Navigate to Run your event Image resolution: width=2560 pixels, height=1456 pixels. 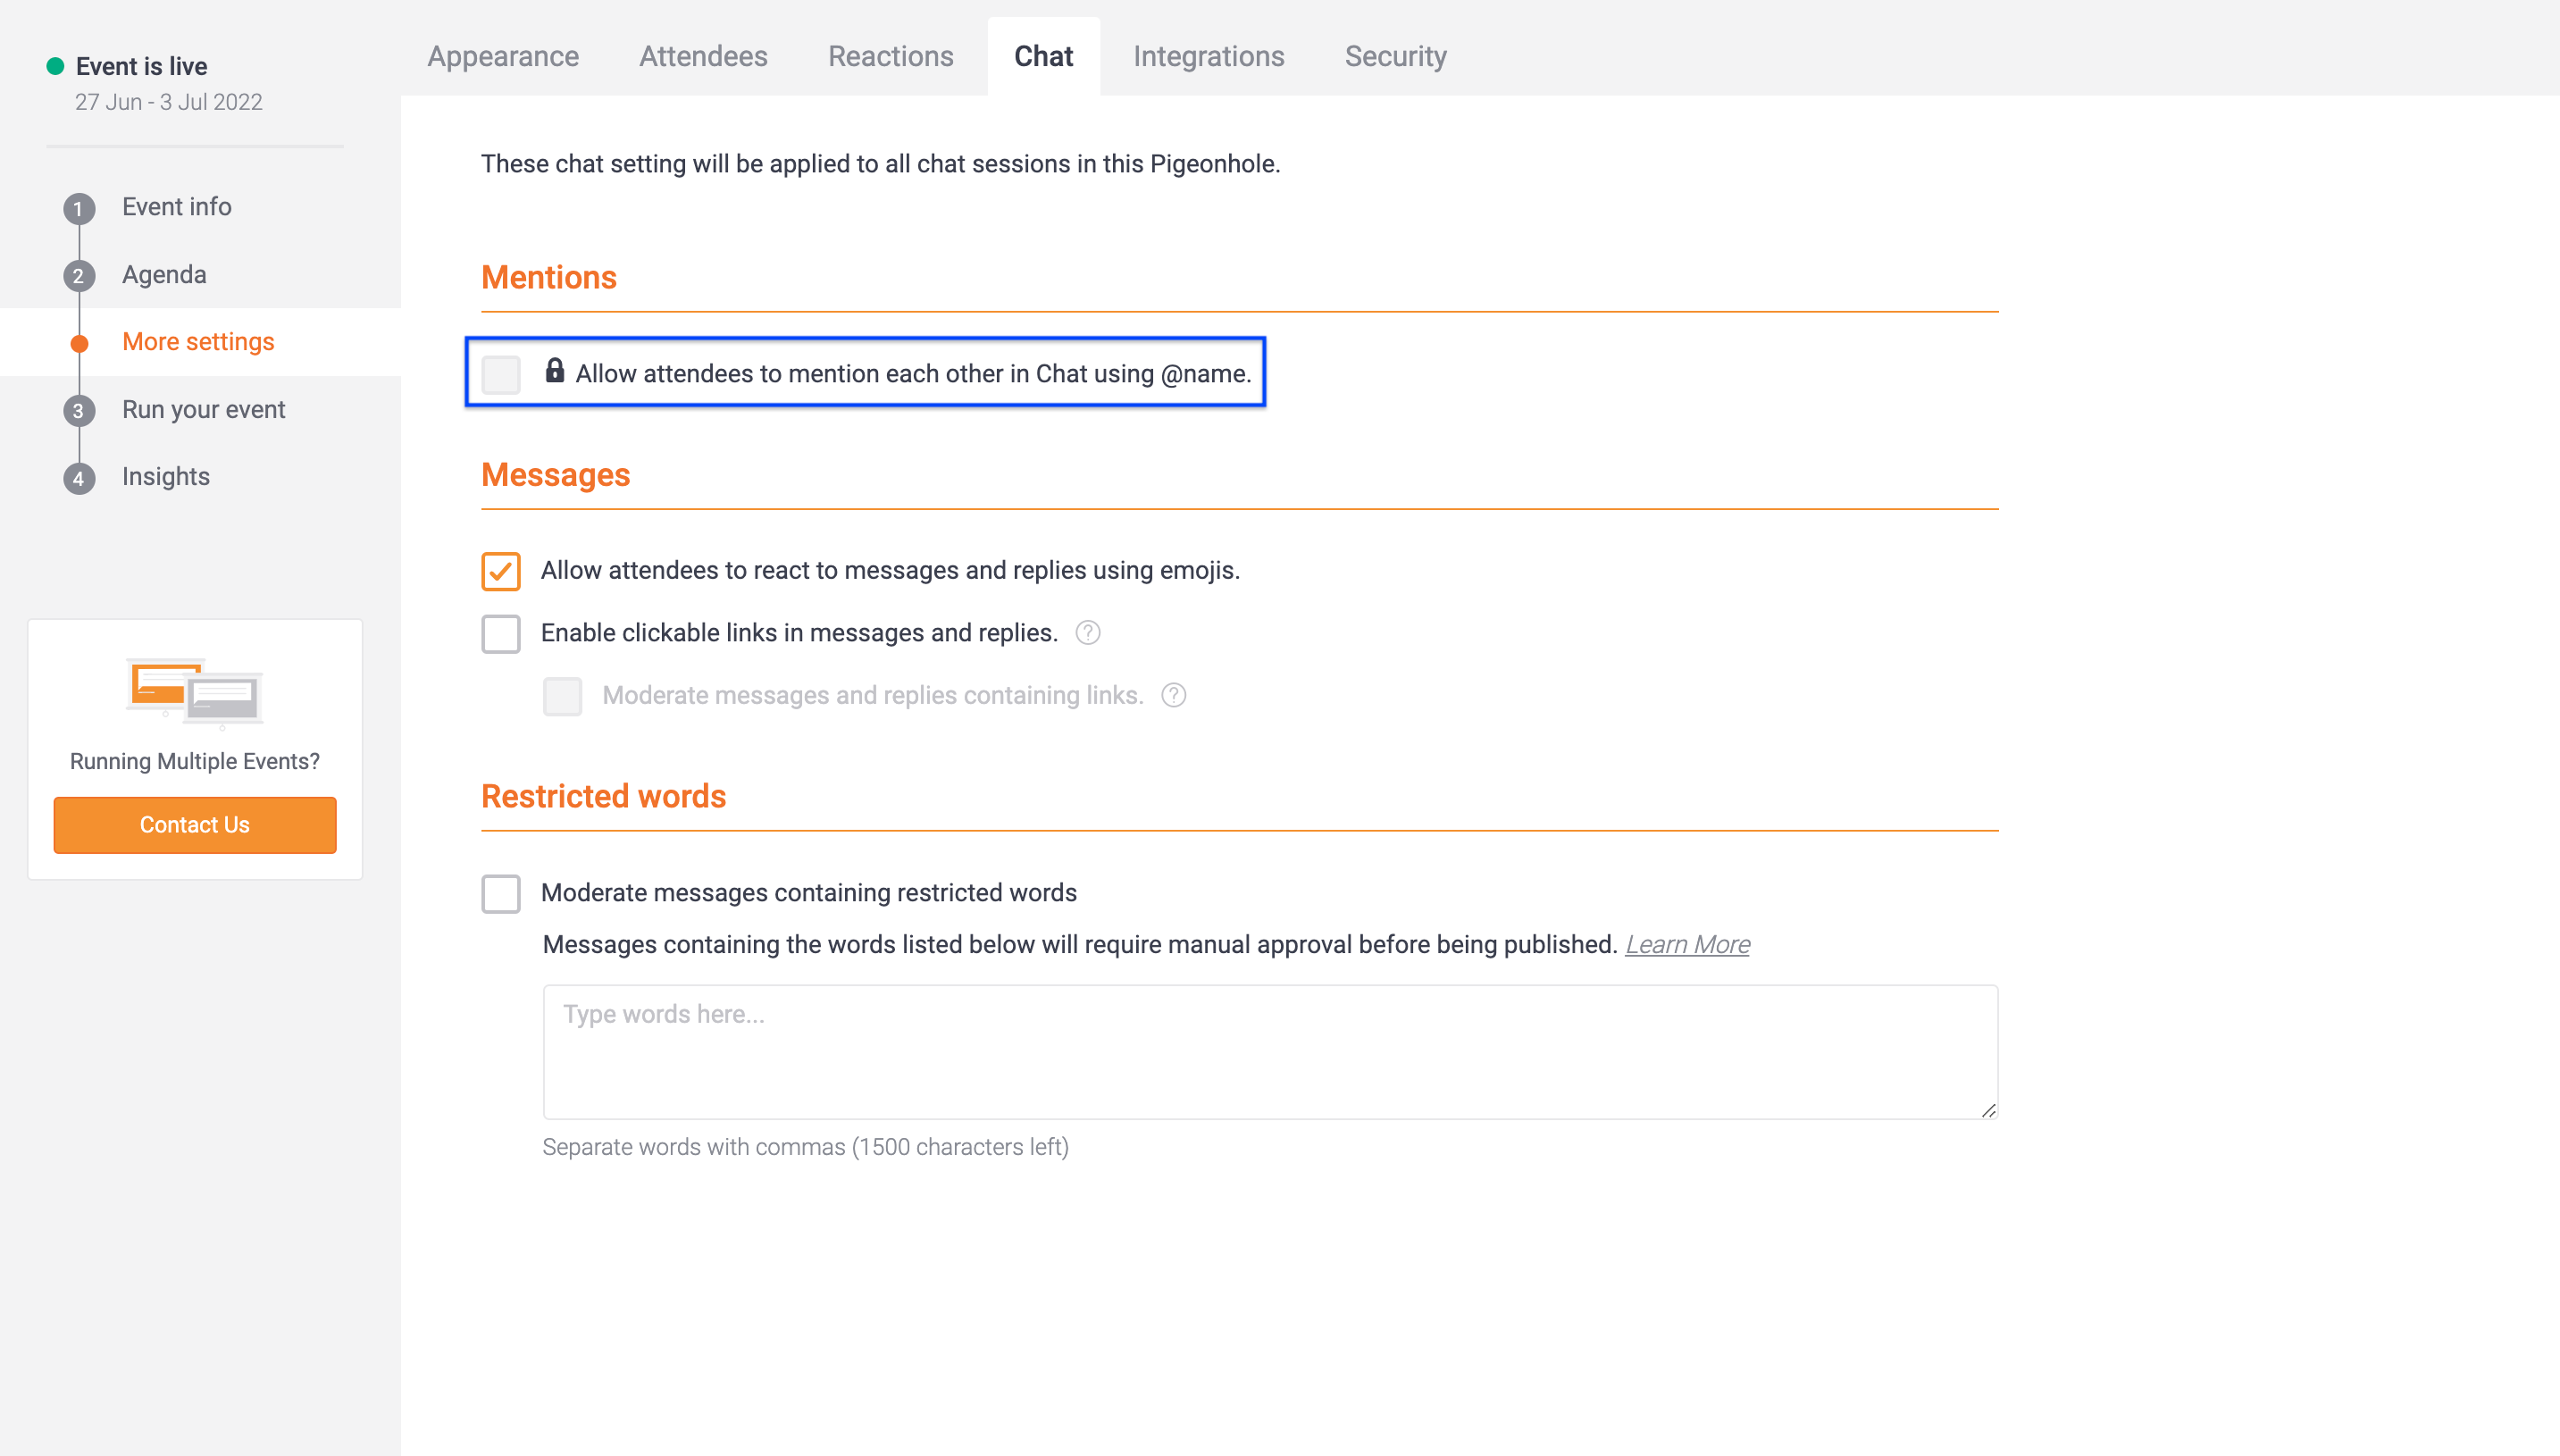pos(204,410)
